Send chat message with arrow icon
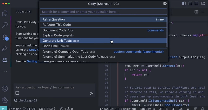 tap(92, 93)
